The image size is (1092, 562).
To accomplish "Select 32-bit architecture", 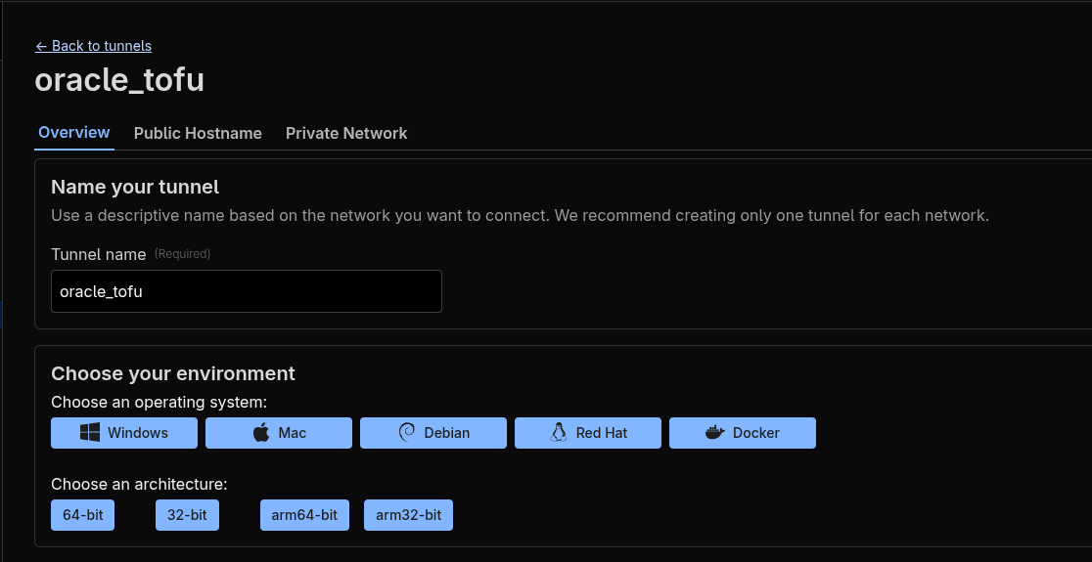I will point(187,515).
